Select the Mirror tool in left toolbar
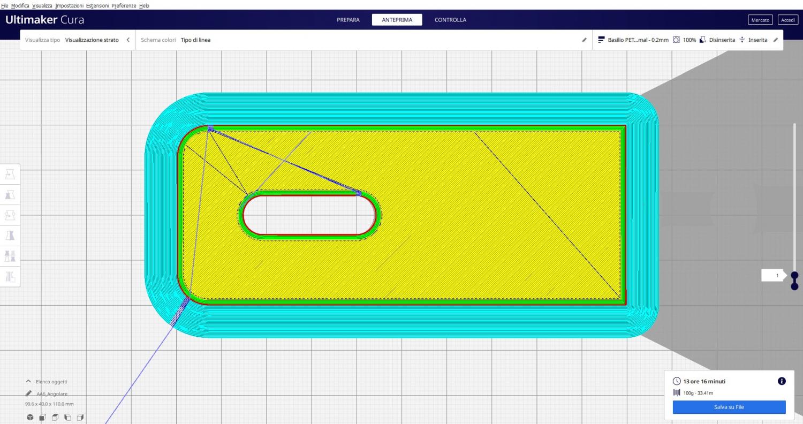Viewport: 803px width, 424px height. tap(10, 235)
